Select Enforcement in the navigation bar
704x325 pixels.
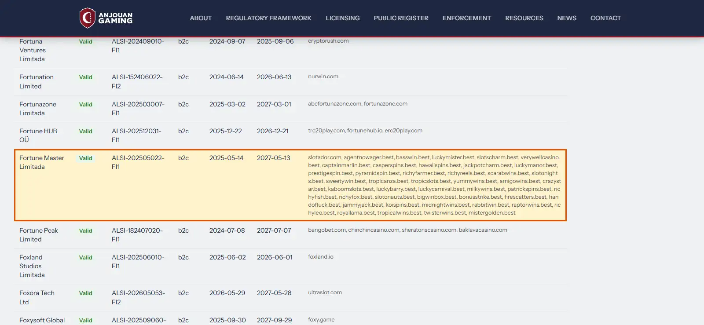(466, 18)
